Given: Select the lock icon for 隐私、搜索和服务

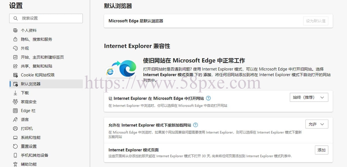Looking at the screenshot, I should click(x=15, y=39).
